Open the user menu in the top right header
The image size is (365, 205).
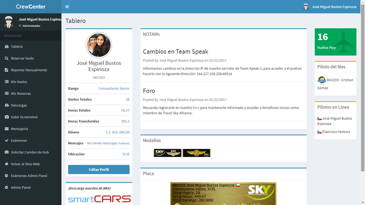click(x=330, y=7)
